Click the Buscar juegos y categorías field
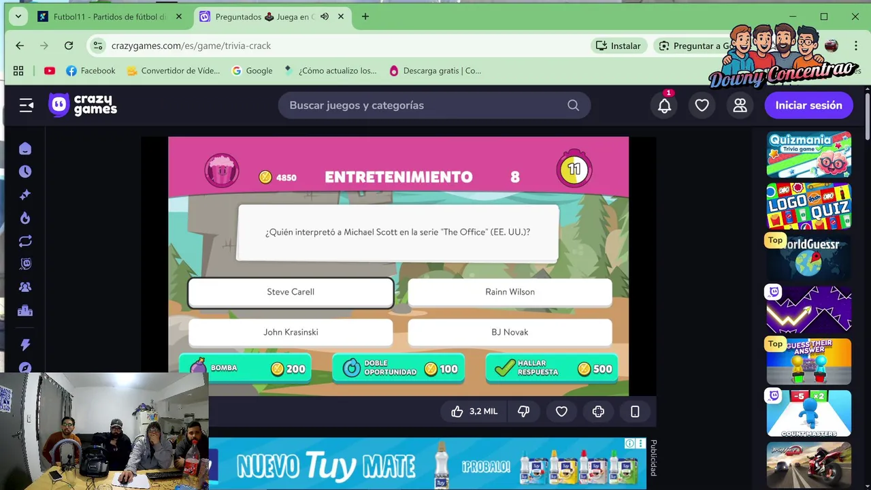871x490 pixels. point(434,105)
